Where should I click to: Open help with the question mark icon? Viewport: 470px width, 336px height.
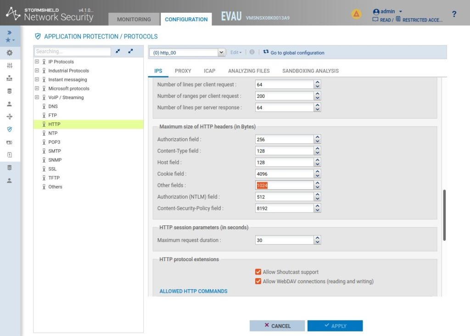[454, 14]
